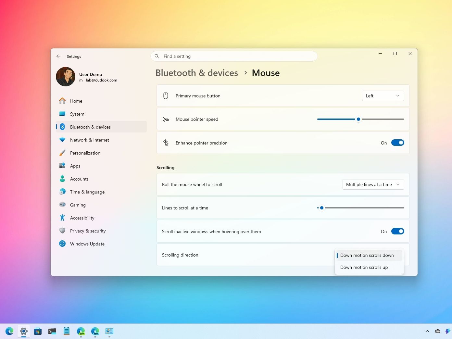Choose Down motion scrolls down option
The width and height of the screenshot is (452, 339).
pos(367,256)
